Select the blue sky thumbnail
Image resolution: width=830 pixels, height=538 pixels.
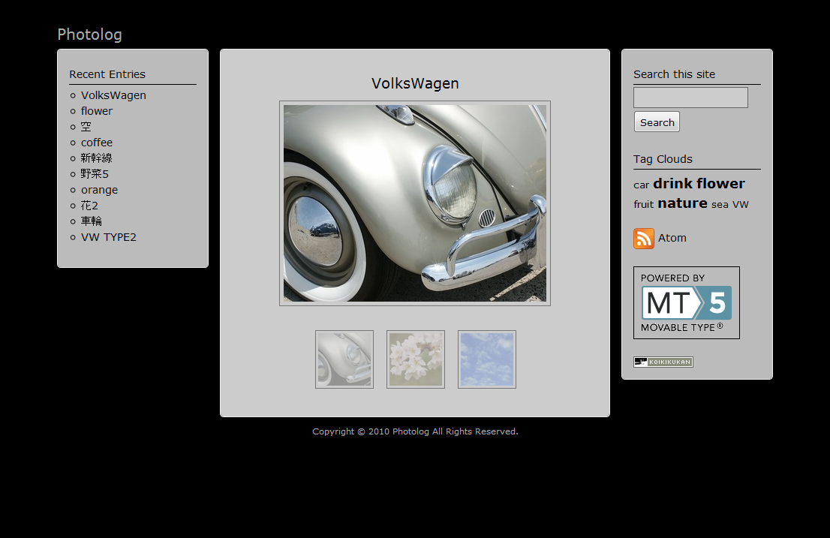pyautogui.click(x=487, y=359)
